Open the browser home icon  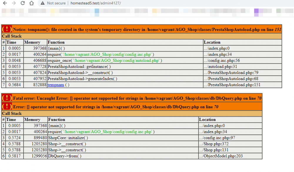click(31, 3)
